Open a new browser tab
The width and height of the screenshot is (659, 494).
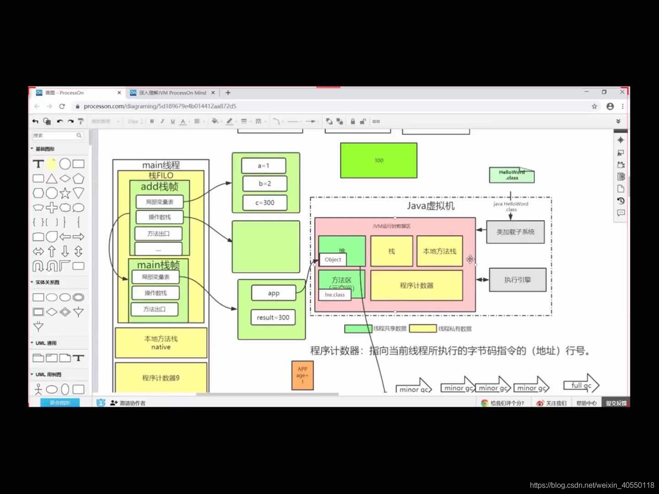coord(228,92)
